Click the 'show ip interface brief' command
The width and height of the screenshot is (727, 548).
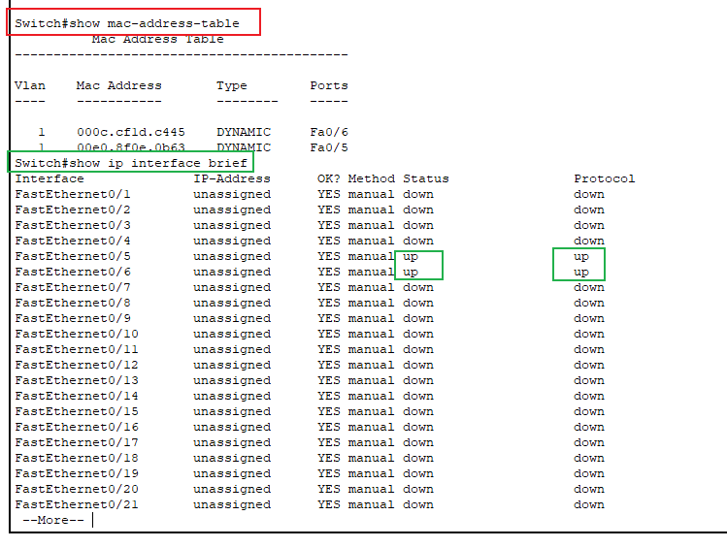point(131,163)
